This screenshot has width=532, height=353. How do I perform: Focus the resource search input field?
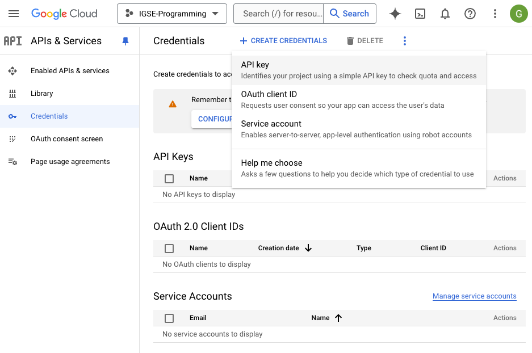click(278, 14)
